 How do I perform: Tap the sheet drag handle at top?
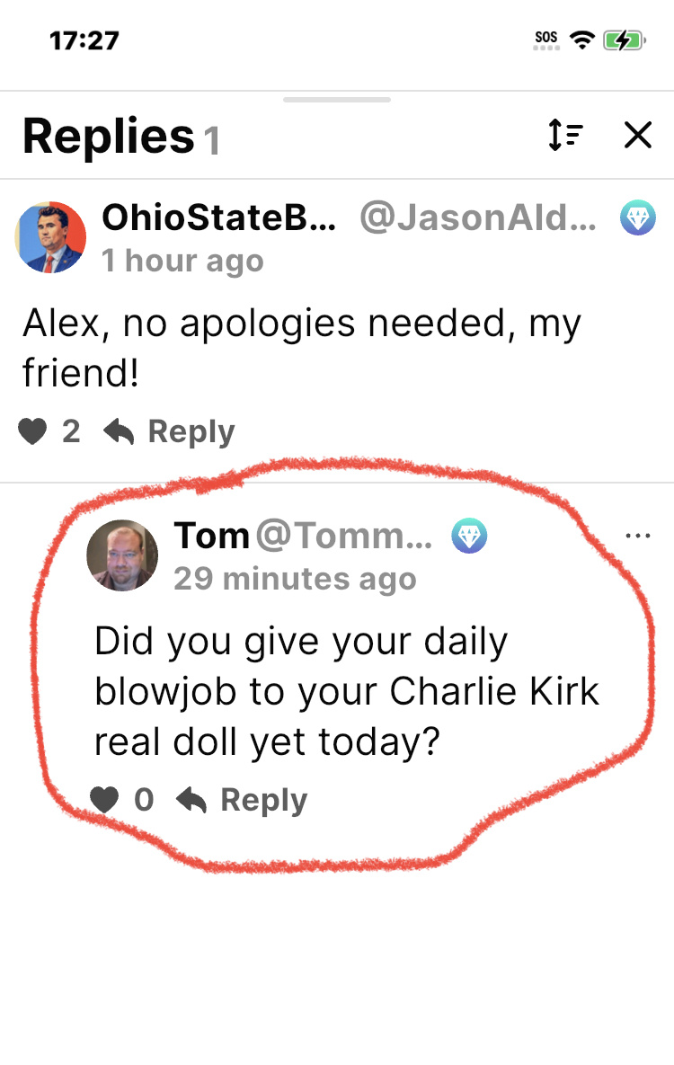coord(337,100)
